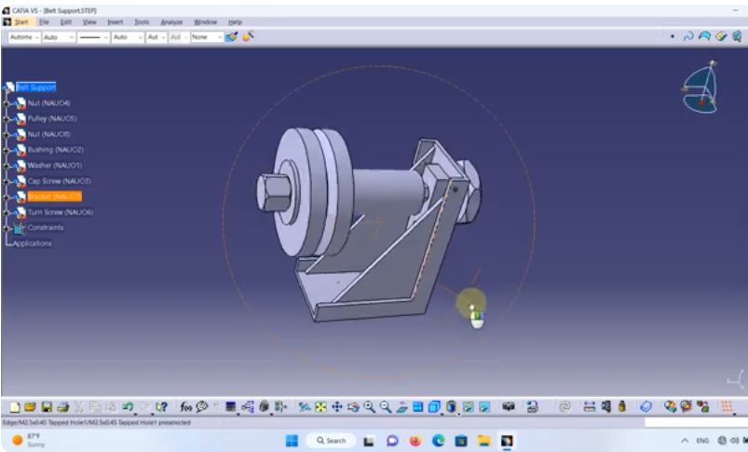The height and width of the screenshot is (452, 748).
Task: Open the Formula f(x) tool
Action: [185, 406]
